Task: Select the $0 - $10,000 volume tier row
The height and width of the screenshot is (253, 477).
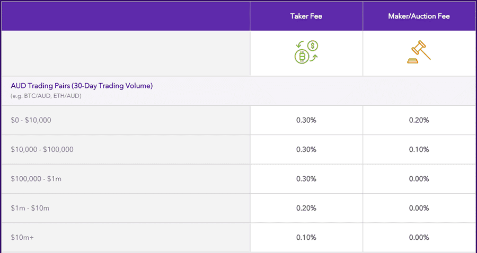Action: [x=31, y=120]
